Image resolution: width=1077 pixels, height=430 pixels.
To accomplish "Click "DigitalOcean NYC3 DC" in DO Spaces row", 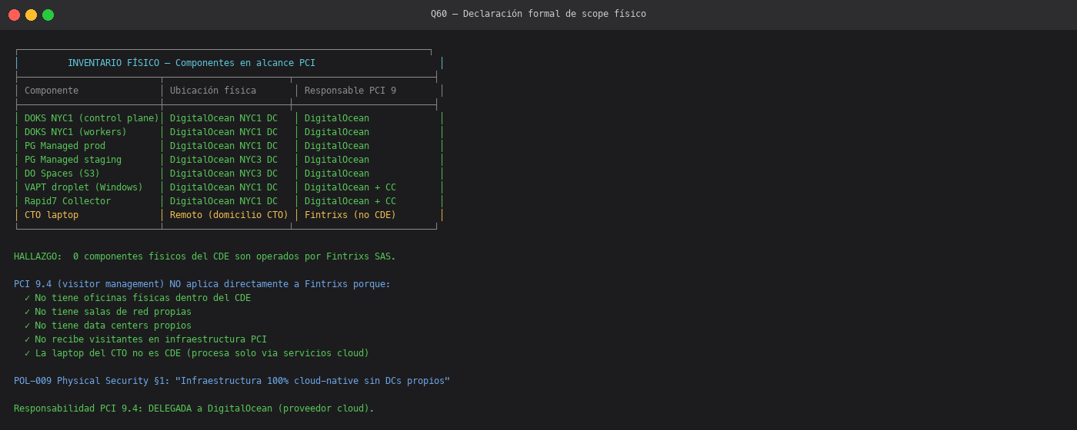I will 224,174.
